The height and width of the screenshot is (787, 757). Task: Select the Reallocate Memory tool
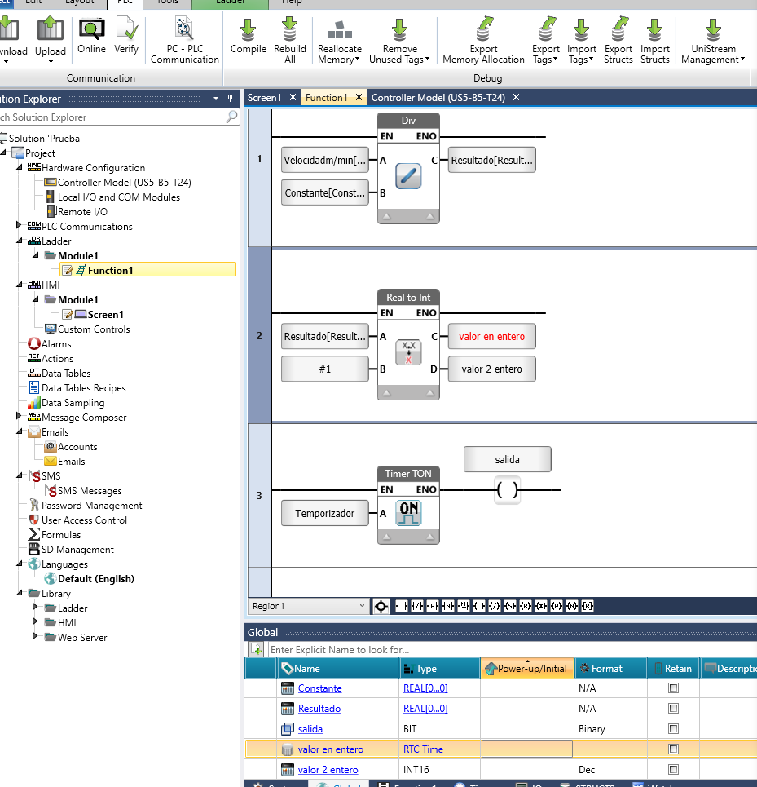coord(339,38)
